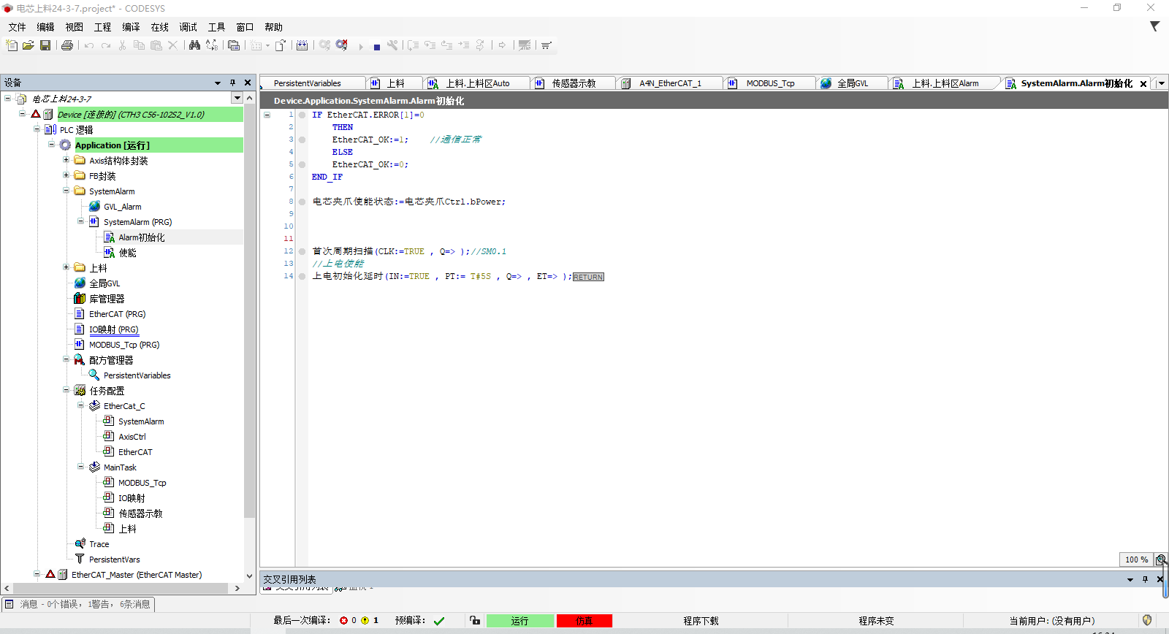Open the 设备 panel options dropdown
This screenshot has width=1169, height=634.
point(218,83)
